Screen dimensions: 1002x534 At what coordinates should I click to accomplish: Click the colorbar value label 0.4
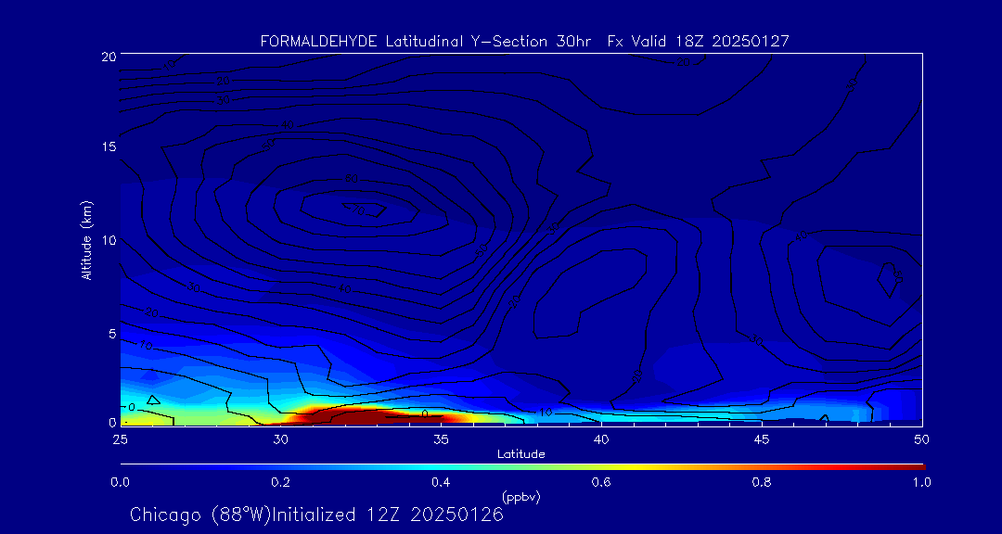(x=442, y=482)
